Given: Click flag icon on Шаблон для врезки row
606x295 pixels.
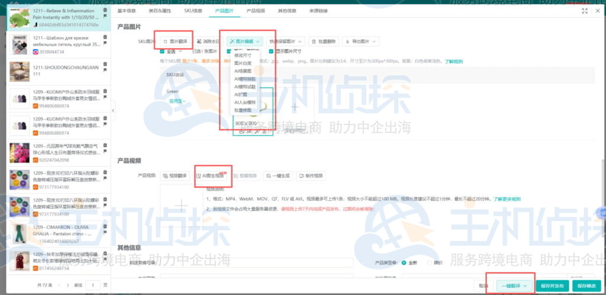Looking at the screenshot, I should tap(105, 43).
